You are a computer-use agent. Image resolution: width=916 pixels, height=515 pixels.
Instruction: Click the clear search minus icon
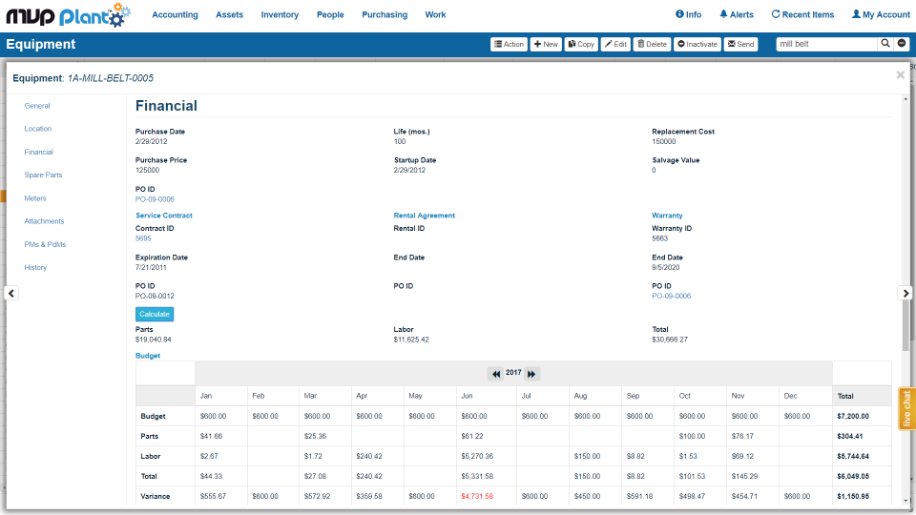pyautogui.click(x=902, y=44)
